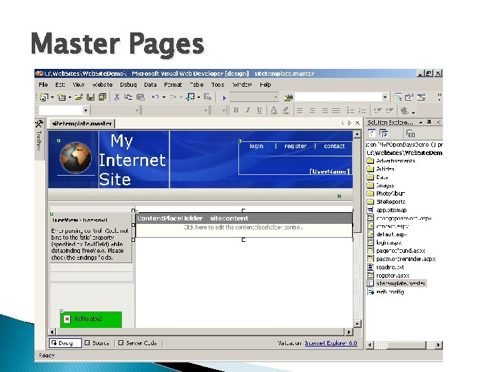Click the contact link in the page header

tap(334, 146)
